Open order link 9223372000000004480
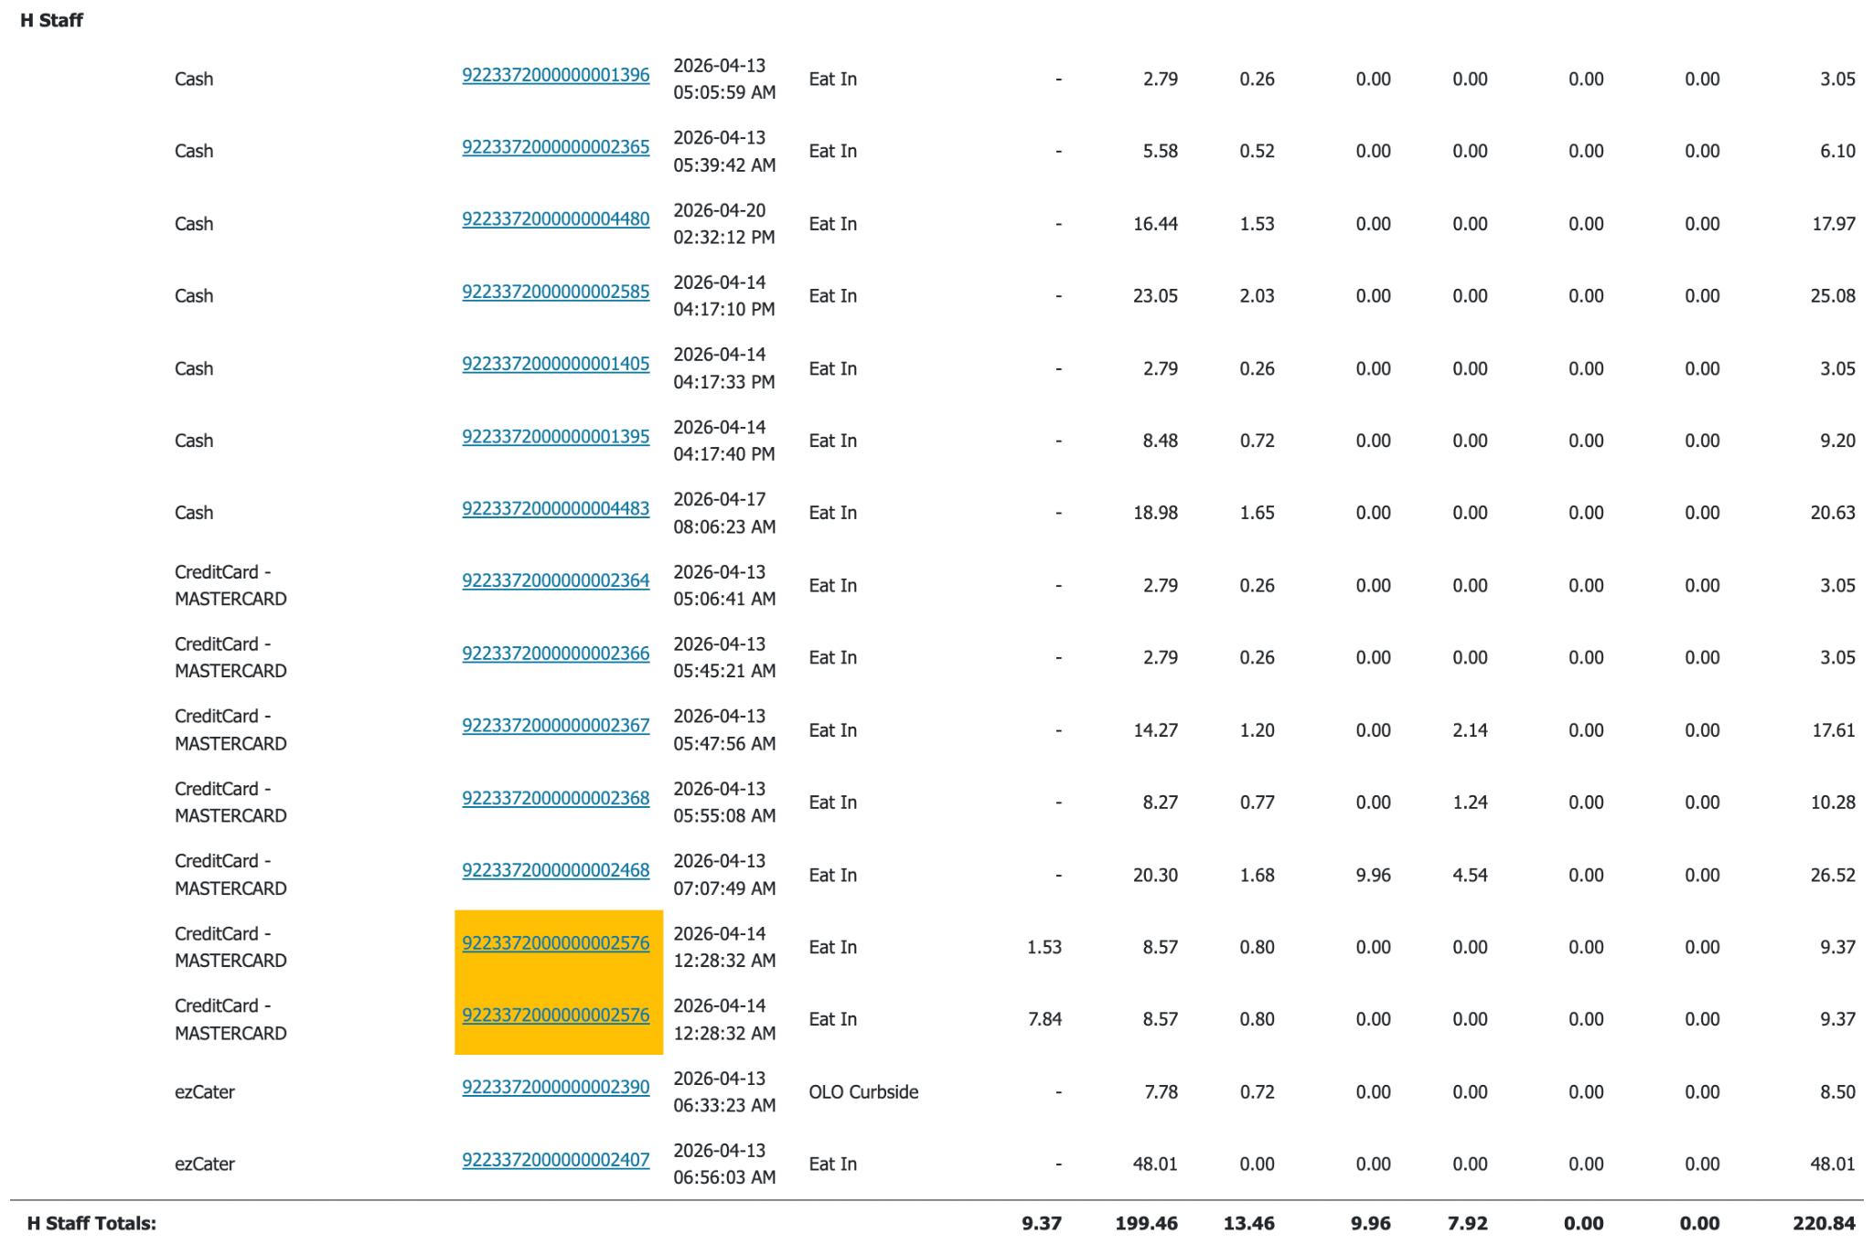Viewport: 1873px width, 1244px height. (555, 219)
